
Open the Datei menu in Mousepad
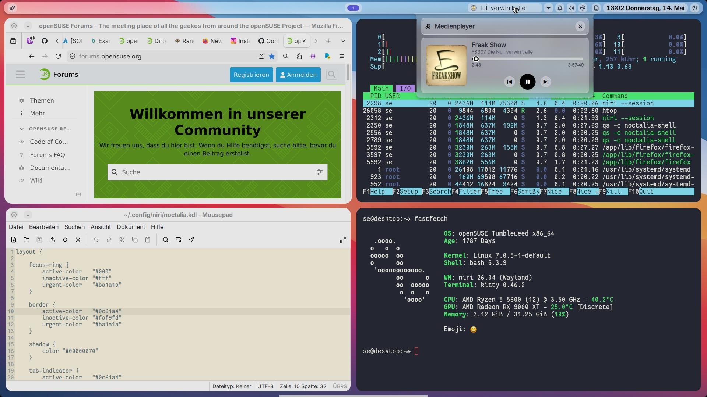click(x=16, y=227)
